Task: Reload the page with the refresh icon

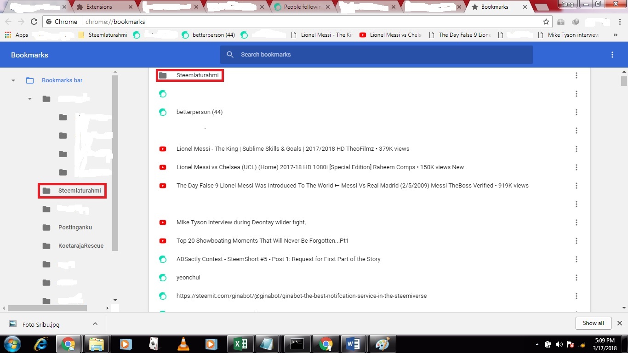Action: [34, 22]
